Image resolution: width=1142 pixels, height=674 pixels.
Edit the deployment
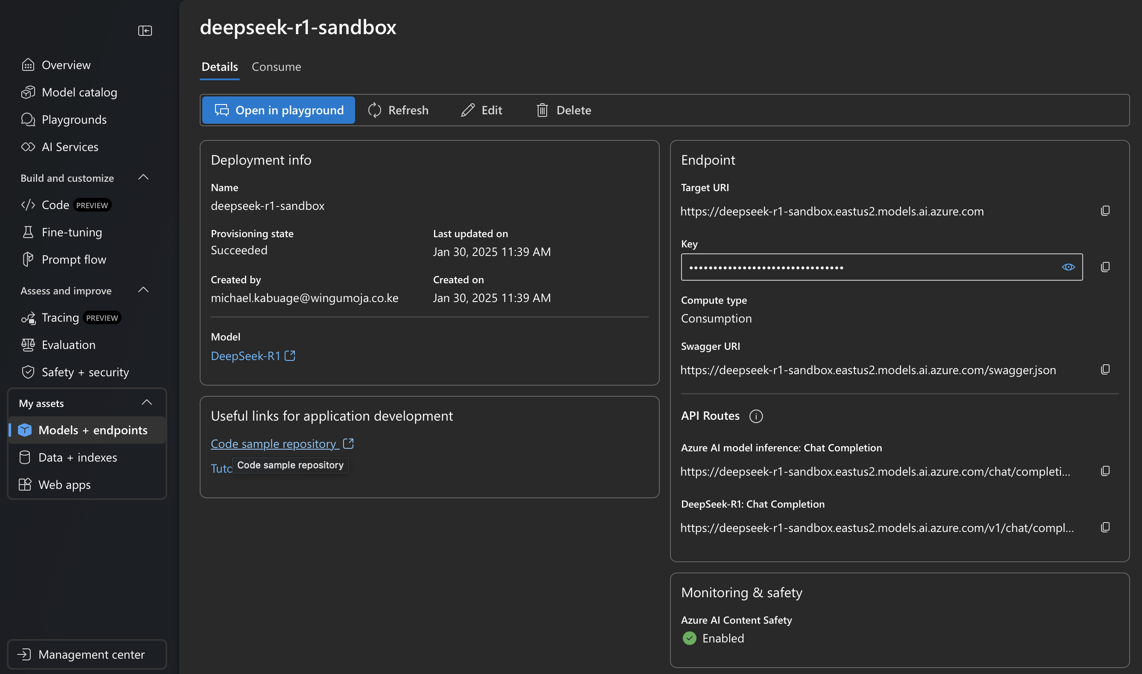coord(481,110)
